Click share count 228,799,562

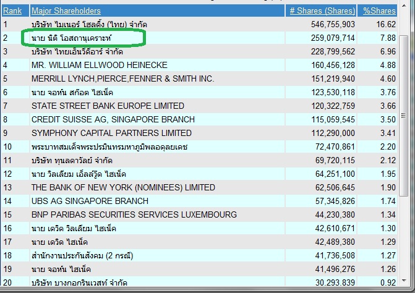click(333, 51)
